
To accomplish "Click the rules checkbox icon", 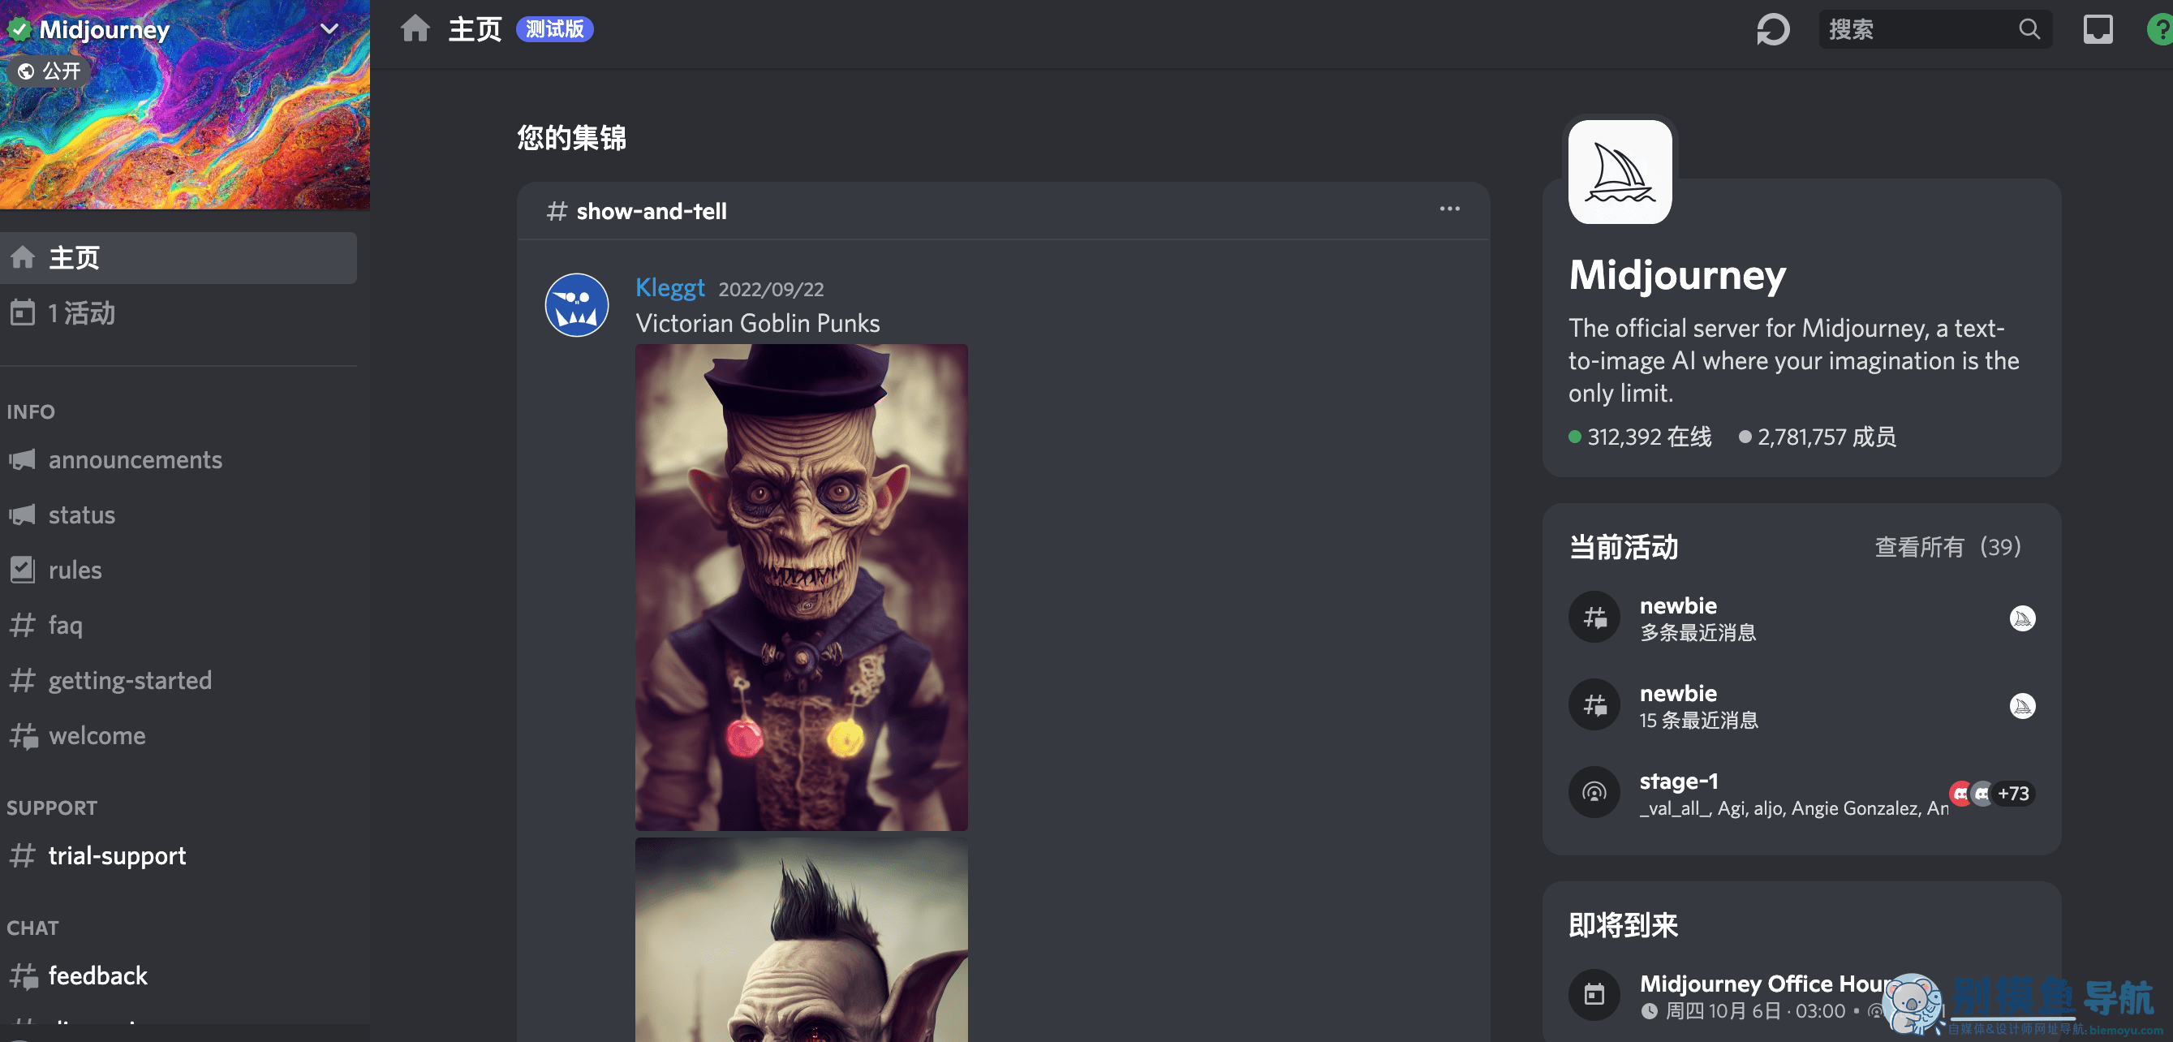I will tap(23, 570).
